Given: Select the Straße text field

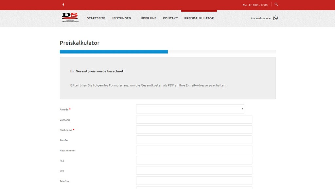Looking at the screenshot, I should [x=194, y=140].
